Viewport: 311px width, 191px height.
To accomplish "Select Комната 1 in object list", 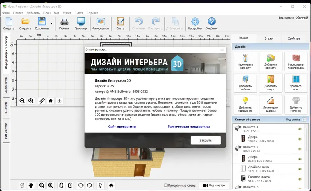I will tap(268, 129).
